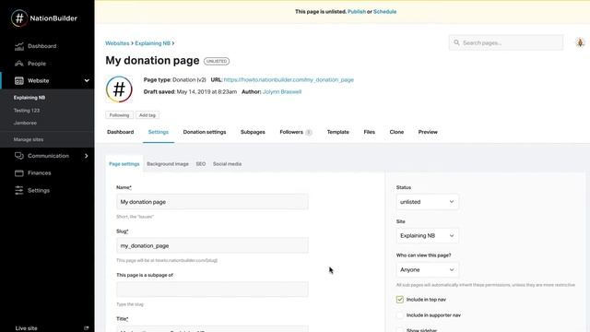
Task: Open the Dashboard sidebar icon
Action: coord(19,46)
